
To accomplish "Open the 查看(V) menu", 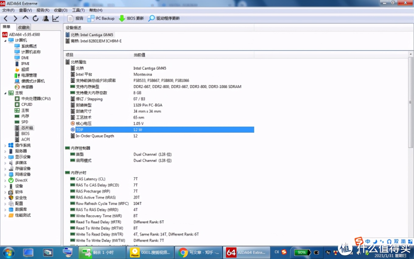I will click(x=26, y=10).
